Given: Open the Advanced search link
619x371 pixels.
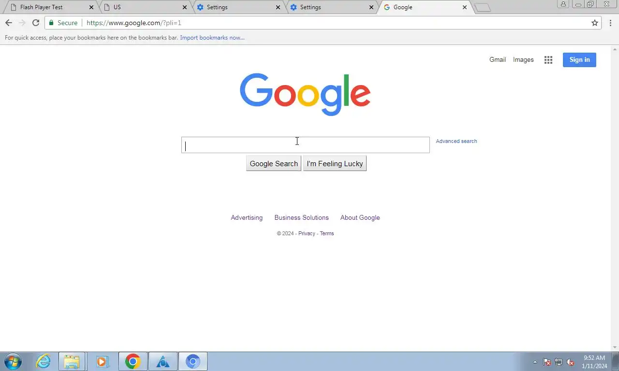Looking at the screenshot, I should [x=457, y=141].
